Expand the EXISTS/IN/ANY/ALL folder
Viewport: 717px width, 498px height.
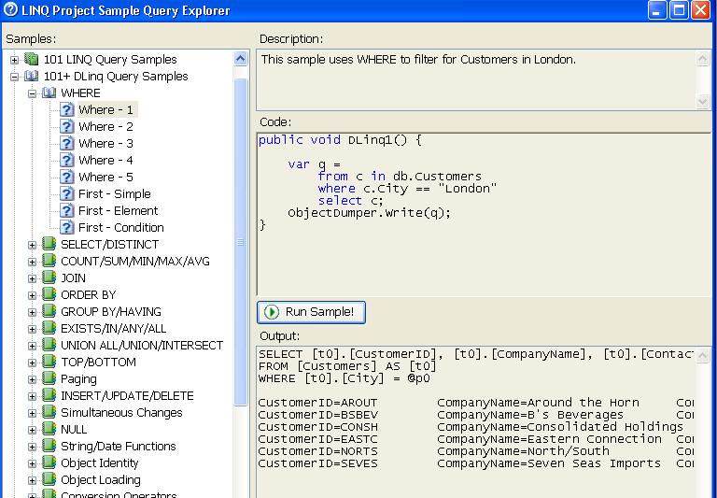click(32, 329)
